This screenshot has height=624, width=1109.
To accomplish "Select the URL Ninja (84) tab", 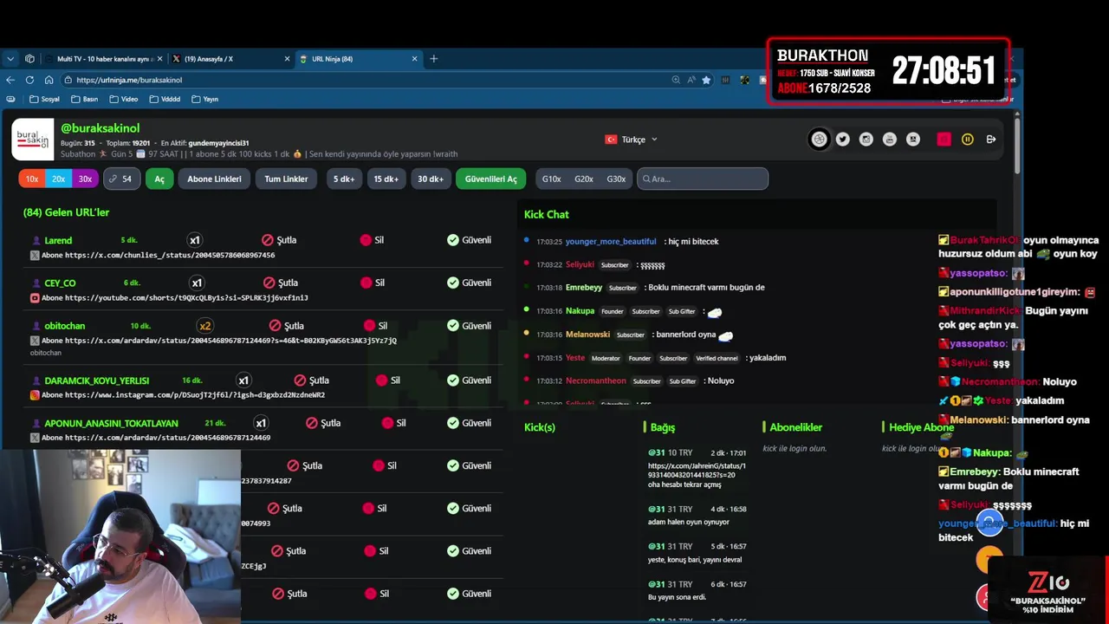I will coord(358,59).
